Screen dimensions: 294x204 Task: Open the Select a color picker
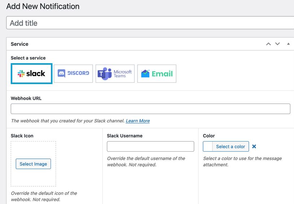(231, 146)
